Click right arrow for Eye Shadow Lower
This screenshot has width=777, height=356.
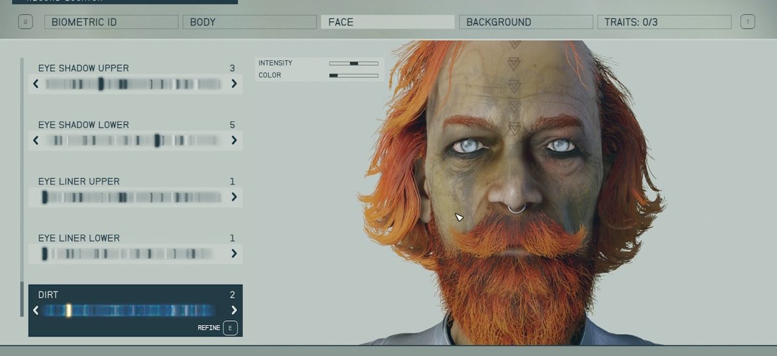click(x=234, y=140)
